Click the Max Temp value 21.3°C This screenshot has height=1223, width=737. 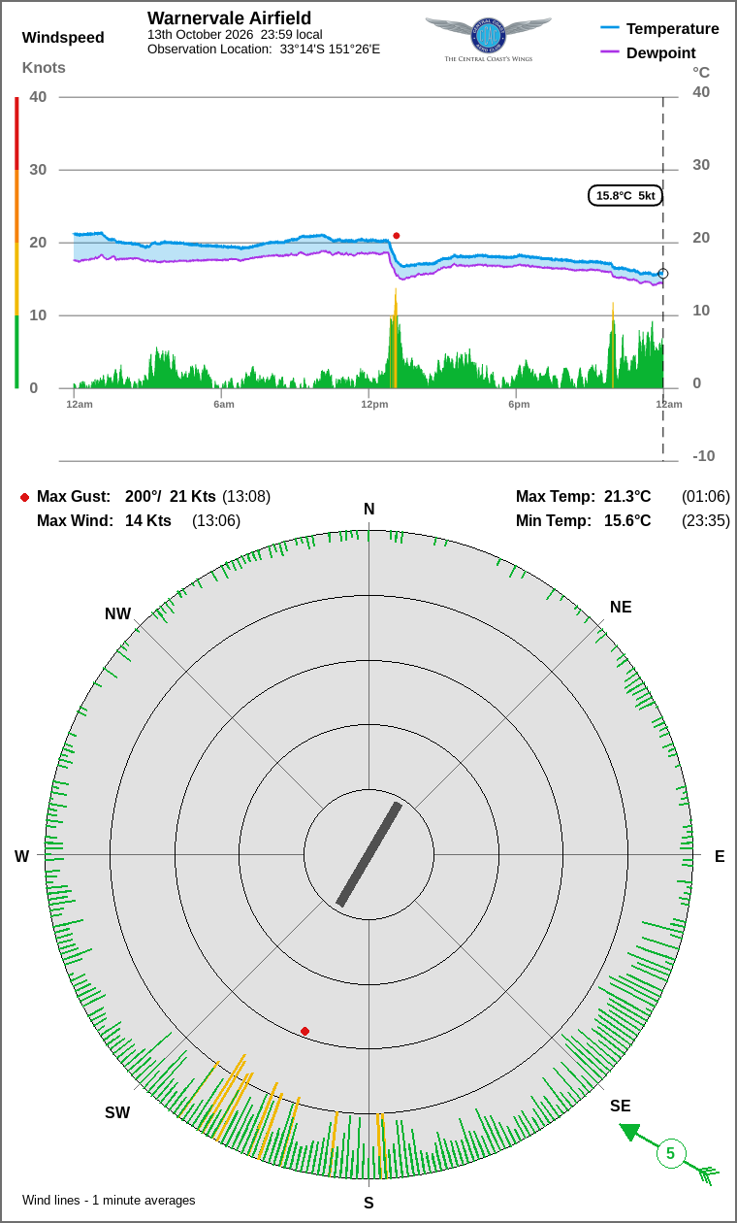tap(627, 497)
